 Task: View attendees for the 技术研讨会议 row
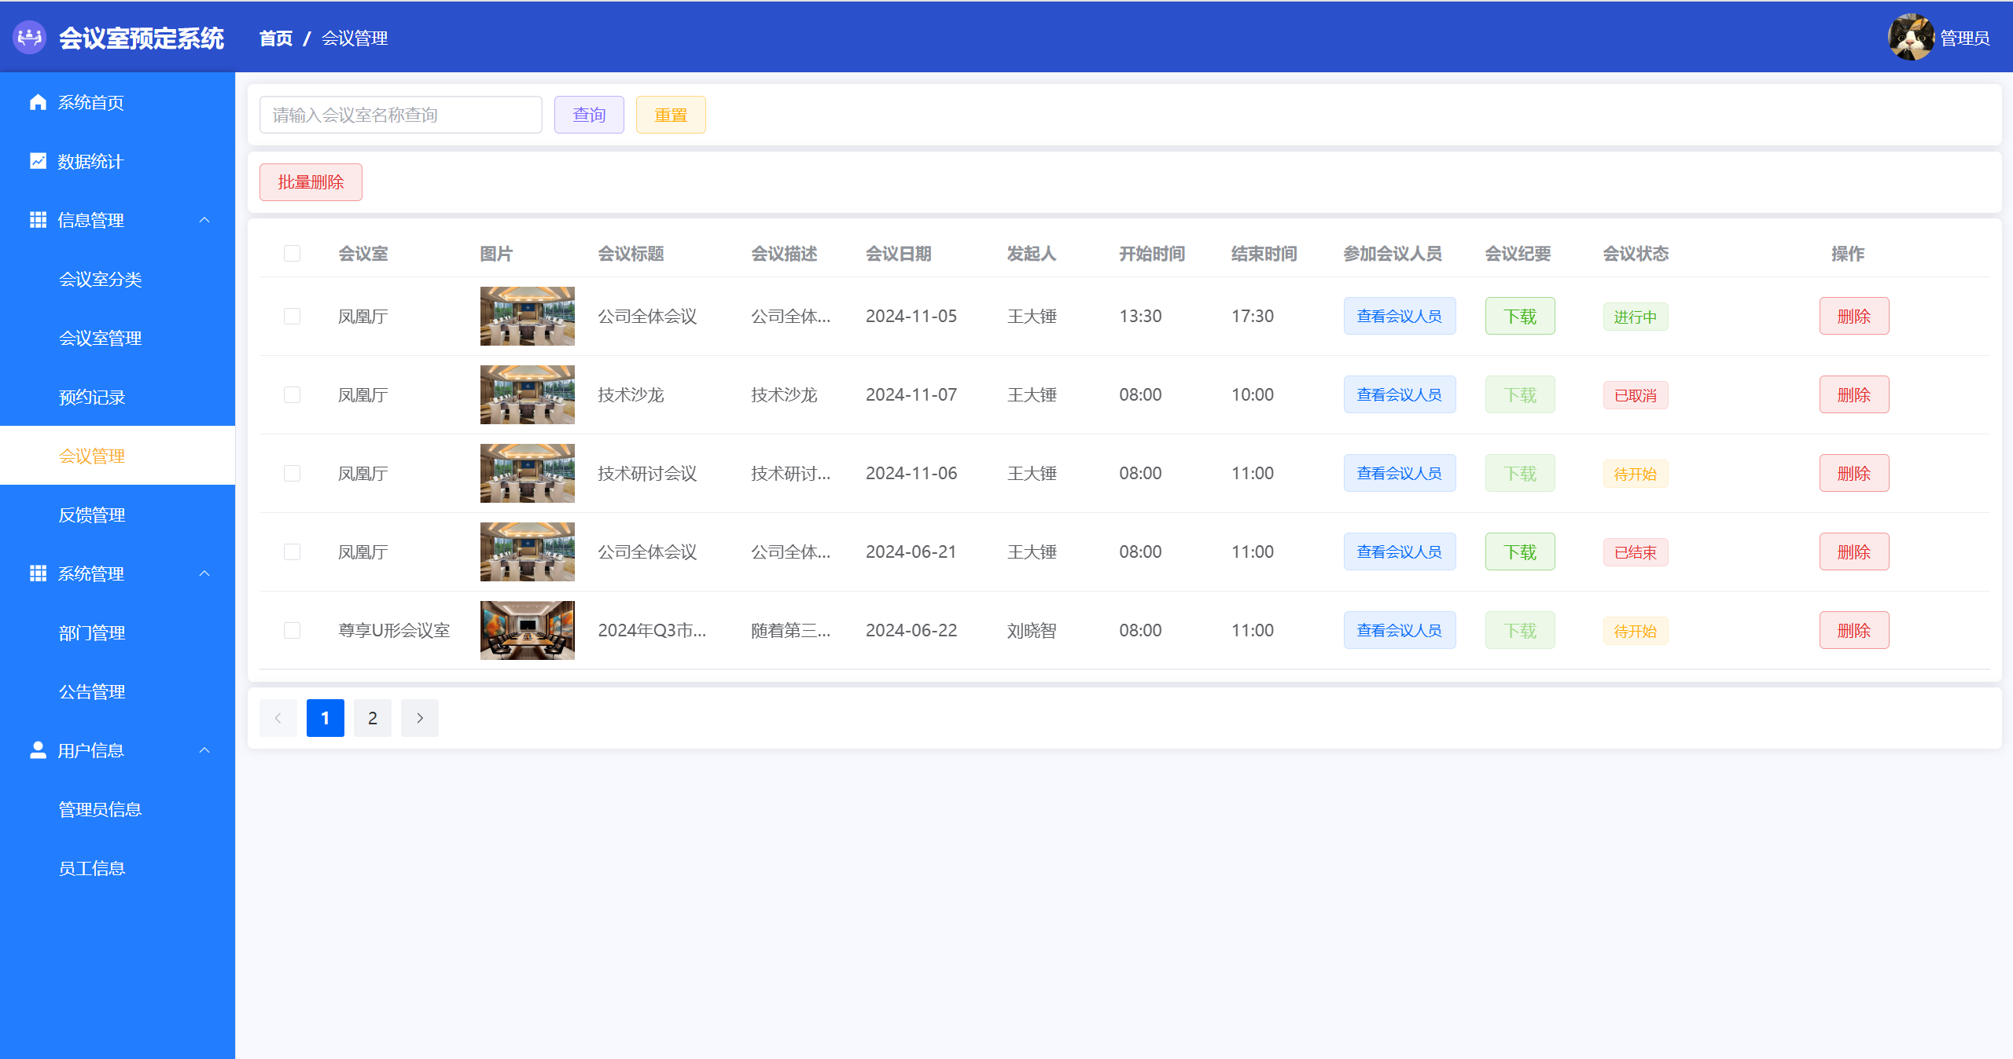[x=1399, y=473]
